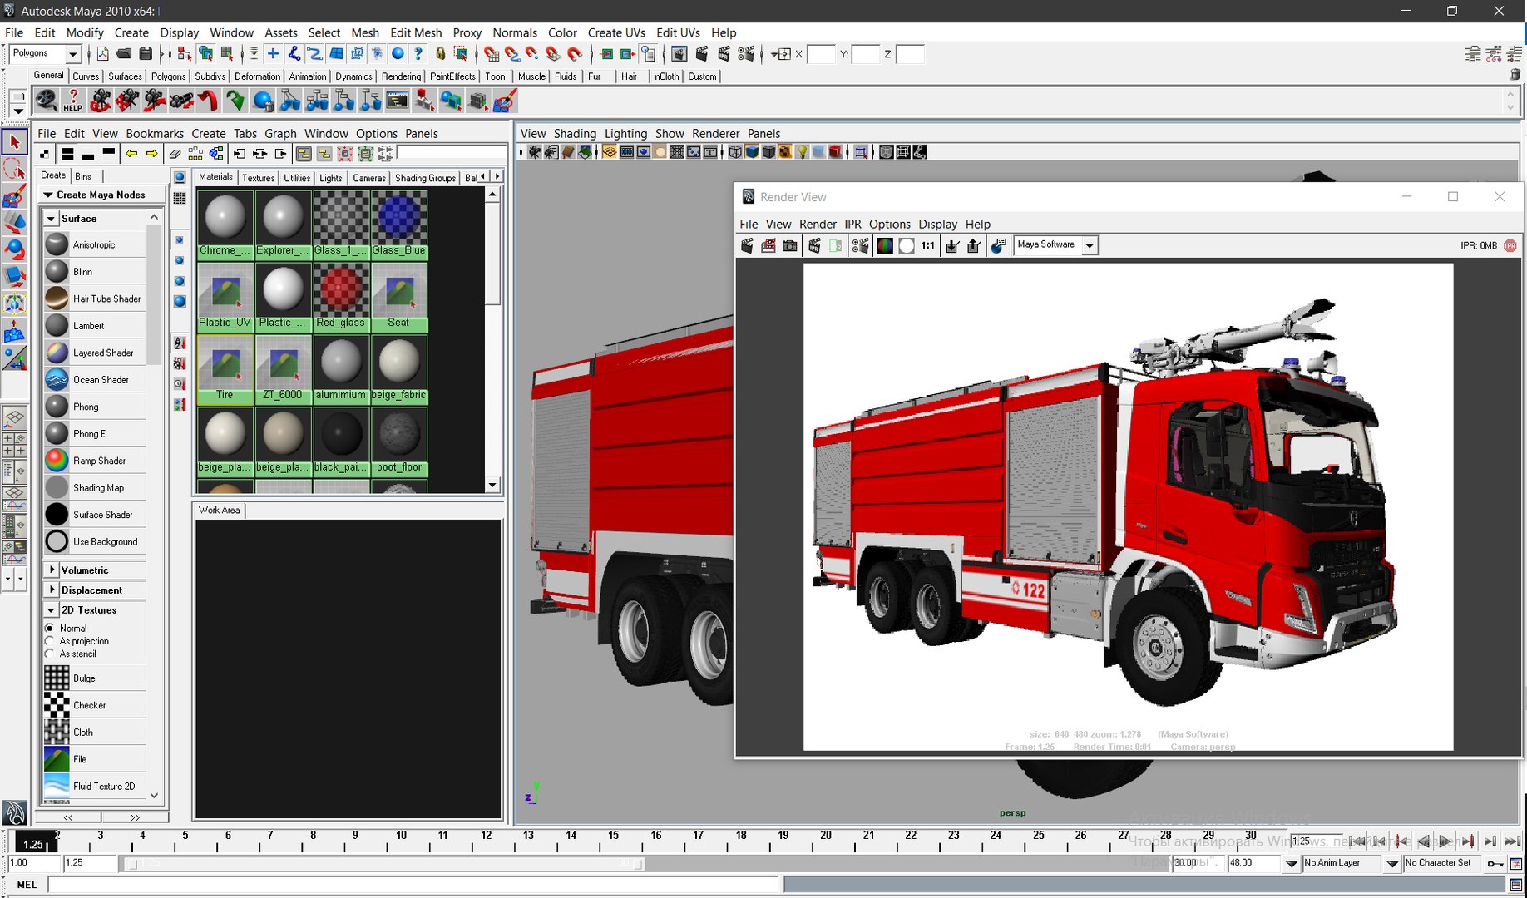Click the Open Scene folder icon
Viewport: 1527px width, 898px height.
point(124,54)
